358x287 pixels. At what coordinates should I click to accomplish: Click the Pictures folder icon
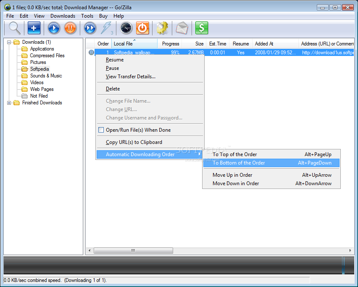pos(24,62)
